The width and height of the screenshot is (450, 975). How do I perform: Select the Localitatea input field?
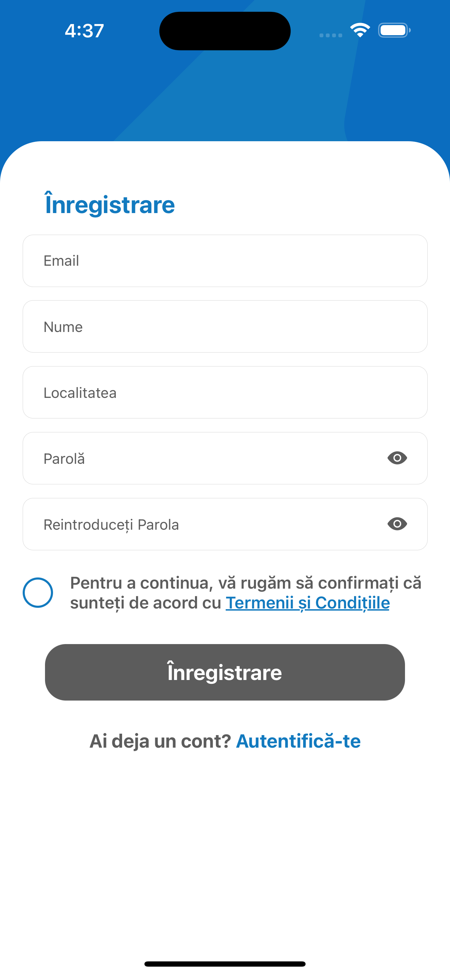225,393
